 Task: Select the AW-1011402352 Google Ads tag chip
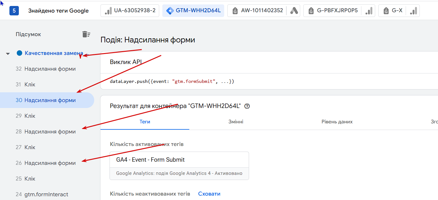click(263, 11)
